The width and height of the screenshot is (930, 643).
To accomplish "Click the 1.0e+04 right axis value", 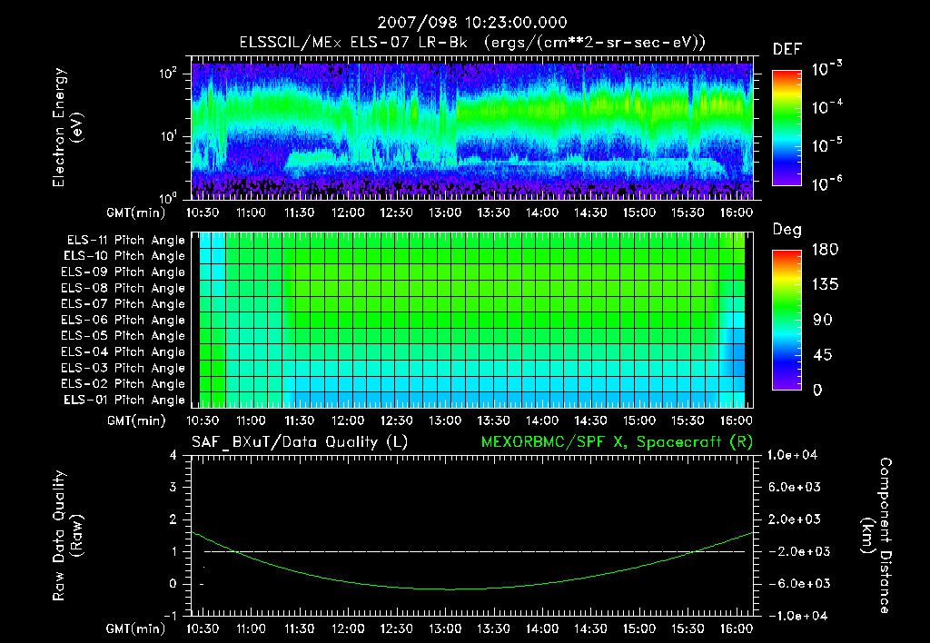I will (x=792, y=455).
